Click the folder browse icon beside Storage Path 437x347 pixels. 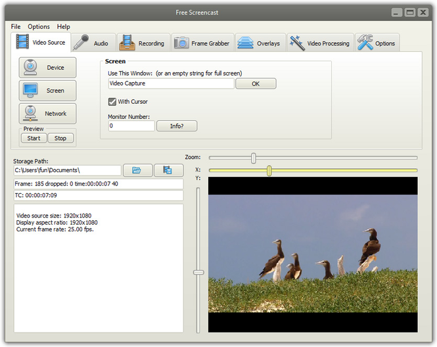pyautogui.click(x=137, y=170)
